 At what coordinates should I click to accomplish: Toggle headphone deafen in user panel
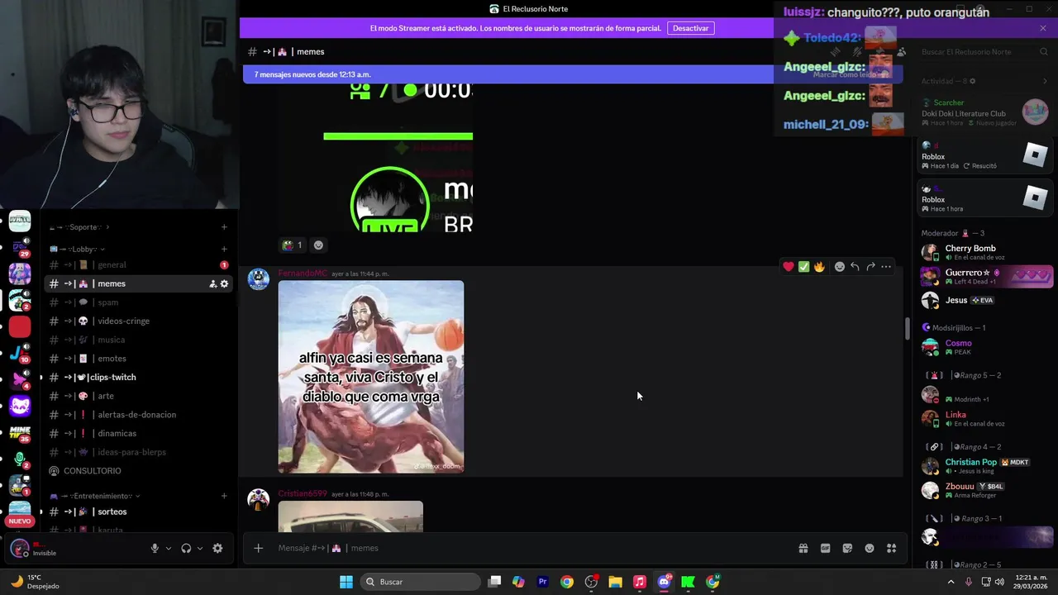pyautogui.click(x=186, y=548)
